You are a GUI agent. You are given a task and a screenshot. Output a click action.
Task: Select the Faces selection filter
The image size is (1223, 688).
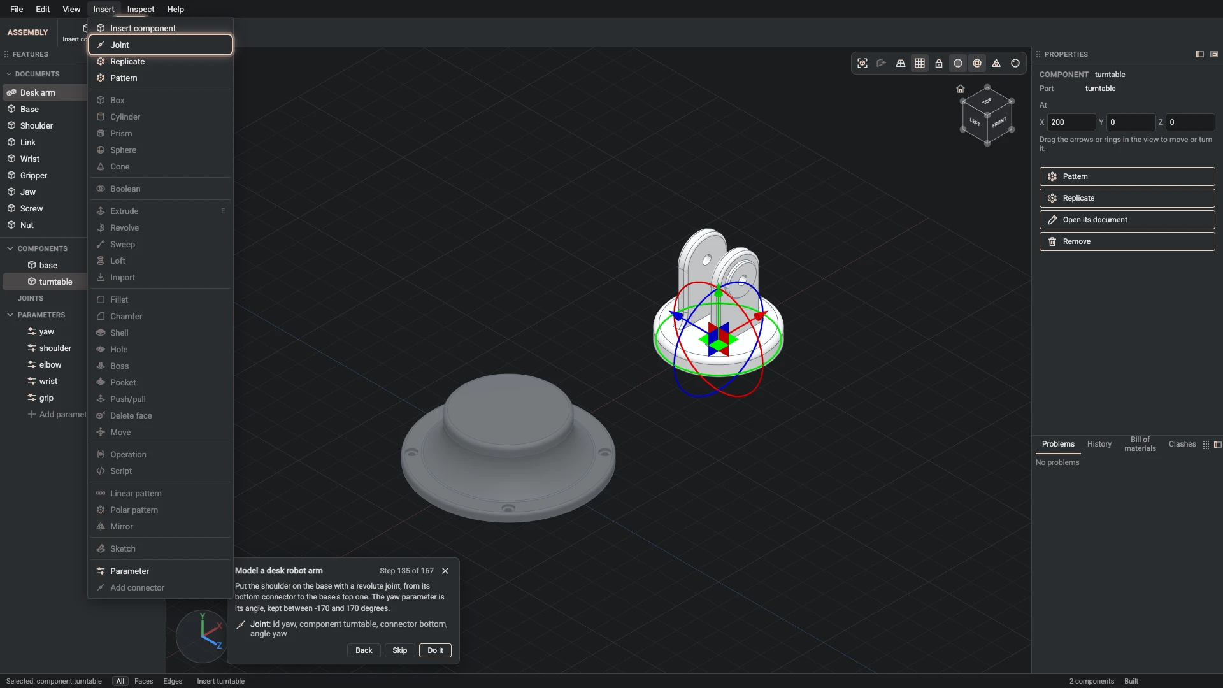143,681
